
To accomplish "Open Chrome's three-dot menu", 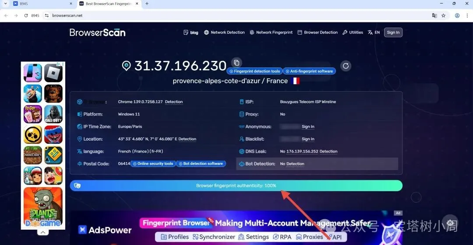I will [x=466, y=15].
